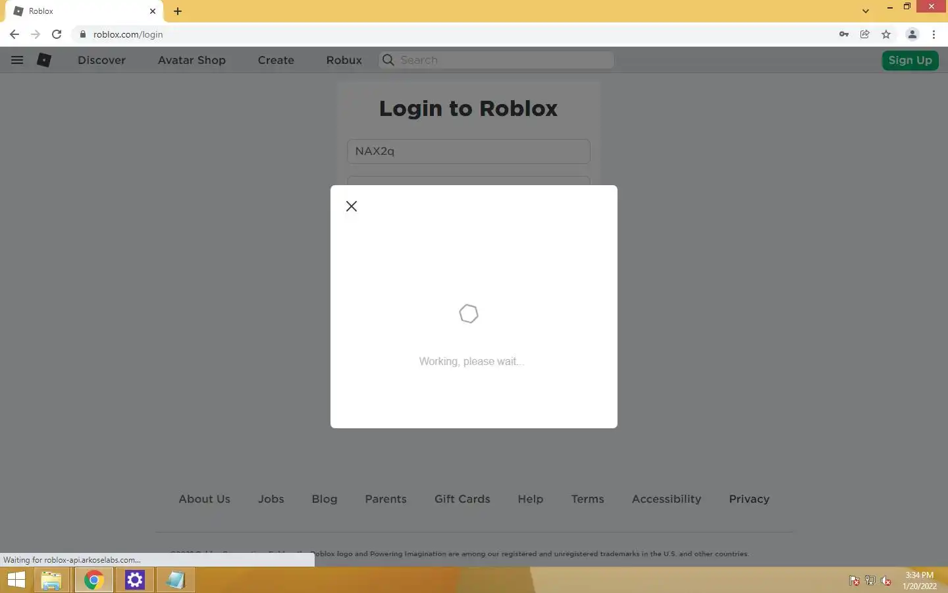Open the Roblox hamburger navigation menu
Screen dimensions: 948x593
click(x=17, y=60)
